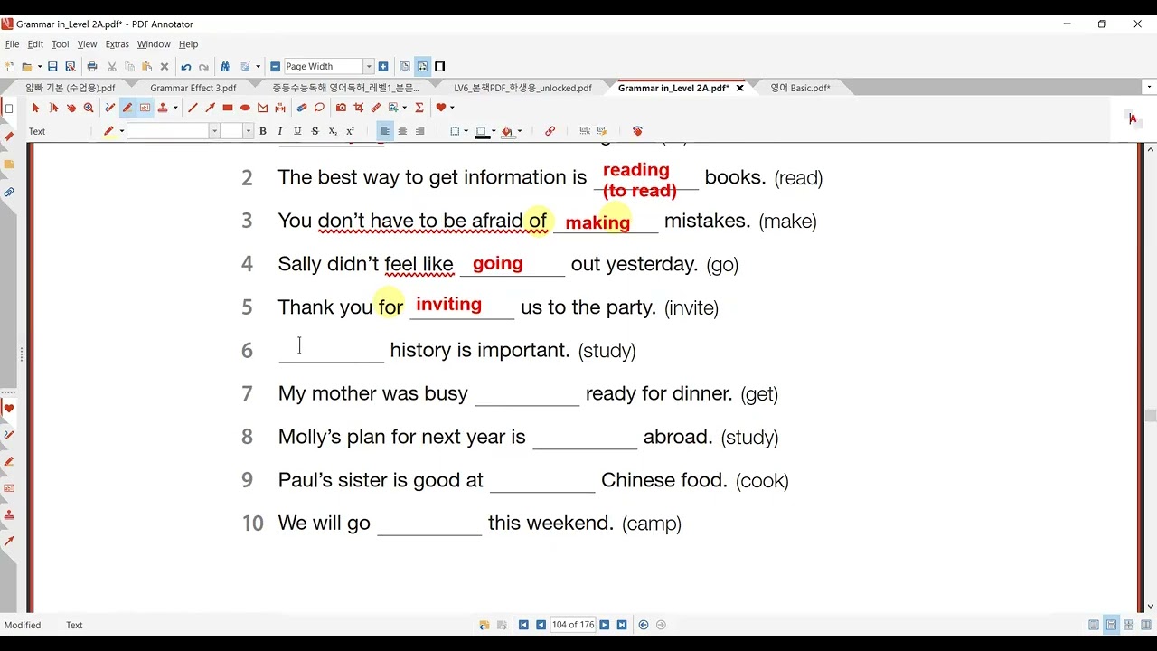Screen dimensions: 1157x651
Task: Zoom out with minus button
Action: pyautogui.click(x=276, y=67)
